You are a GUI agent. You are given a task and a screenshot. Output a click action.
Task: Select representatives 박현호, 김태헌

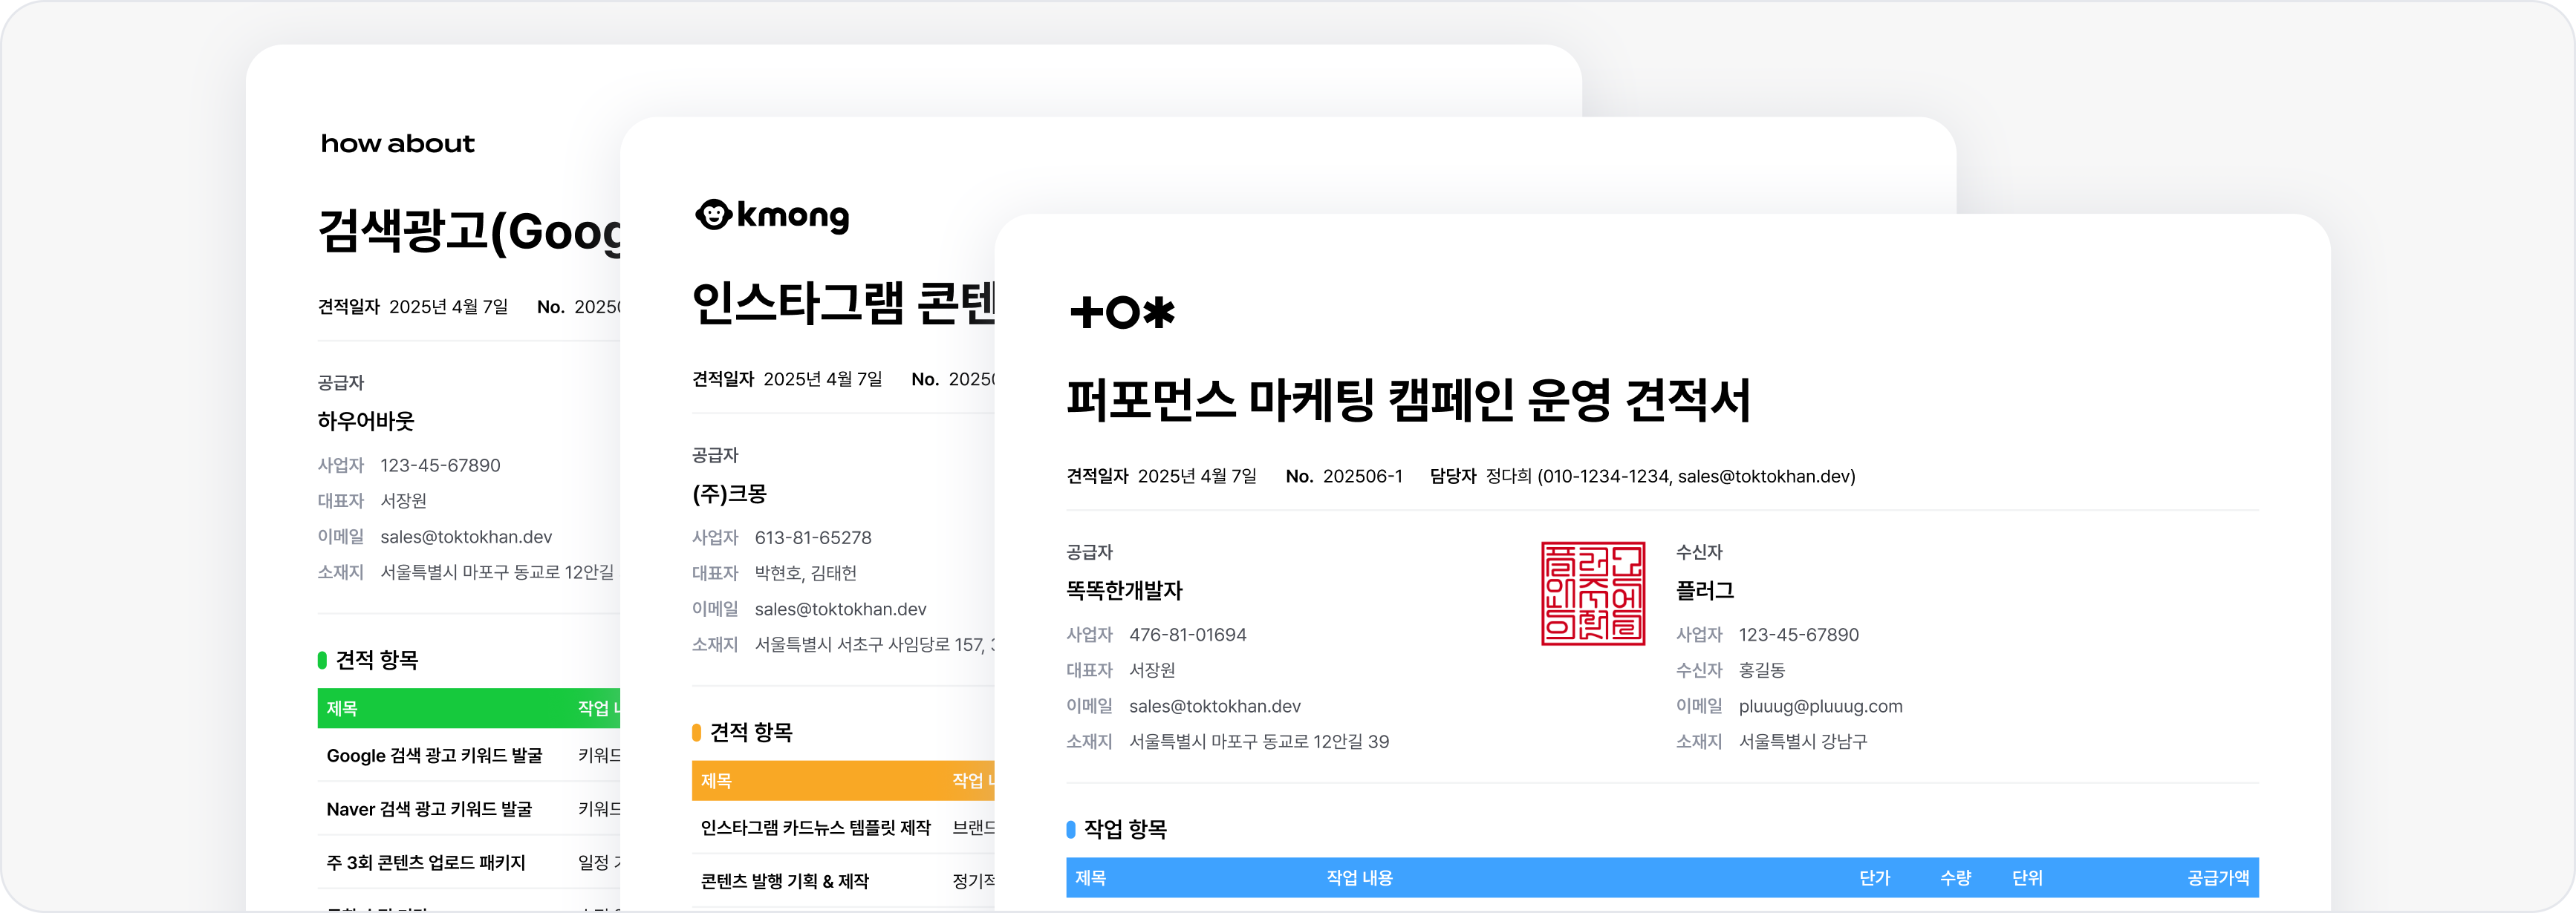[x=805, y=573]
